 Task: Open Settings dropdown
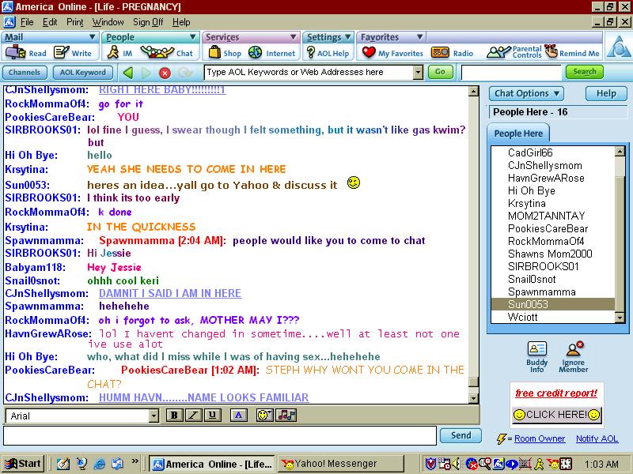click(348, 37)
